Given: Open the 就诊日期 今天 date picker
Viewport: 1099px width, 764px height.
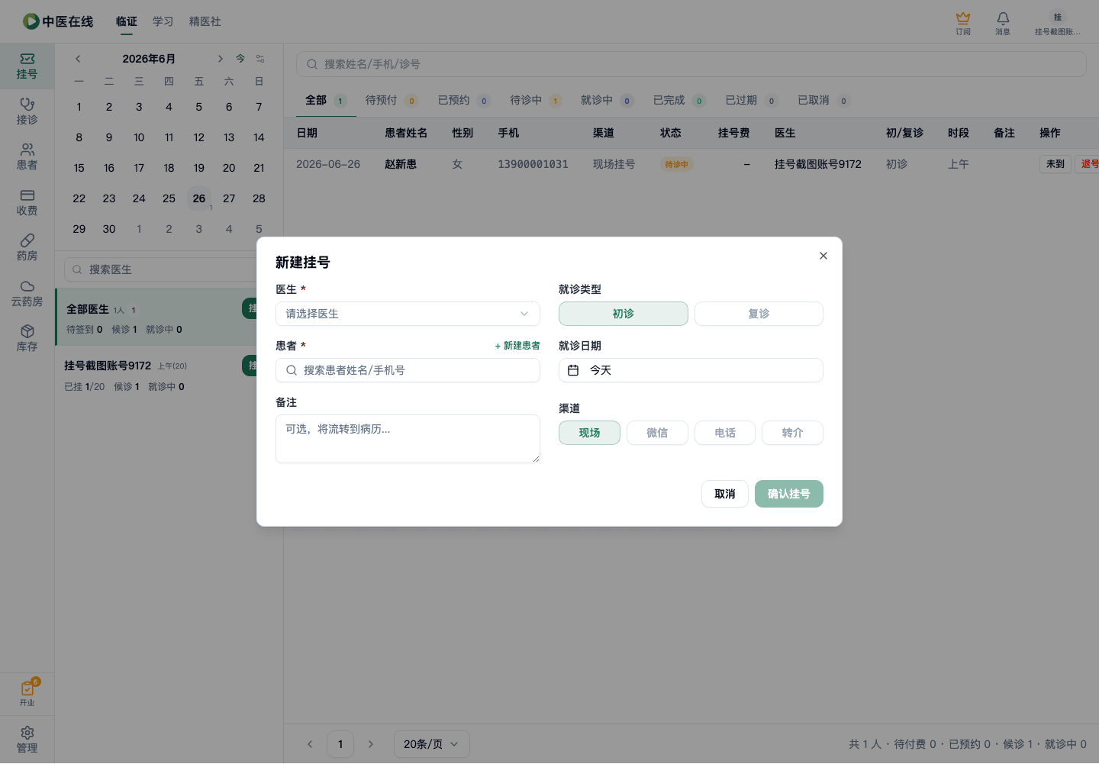Looking at the screenshot, I should (691, 370).
